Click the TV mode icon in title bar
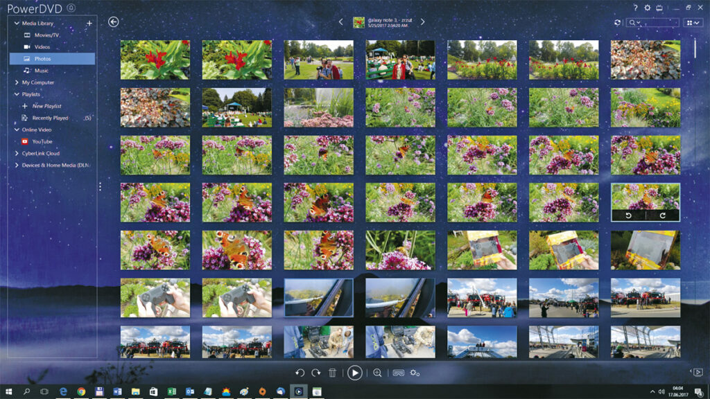This screenshot has height=399, width=710. [x=659, y=8]
